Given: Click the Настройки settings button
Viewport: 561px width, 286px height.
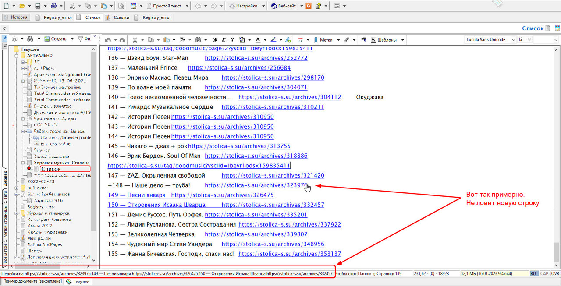Looking at the screenshot, I should point(246,6).
